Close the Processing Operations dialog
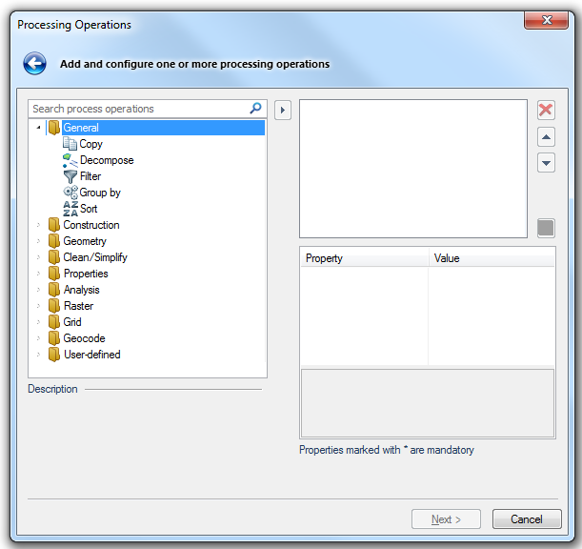Image resolution: width=582 pixels, height=549 pixels. coord(546,20)
